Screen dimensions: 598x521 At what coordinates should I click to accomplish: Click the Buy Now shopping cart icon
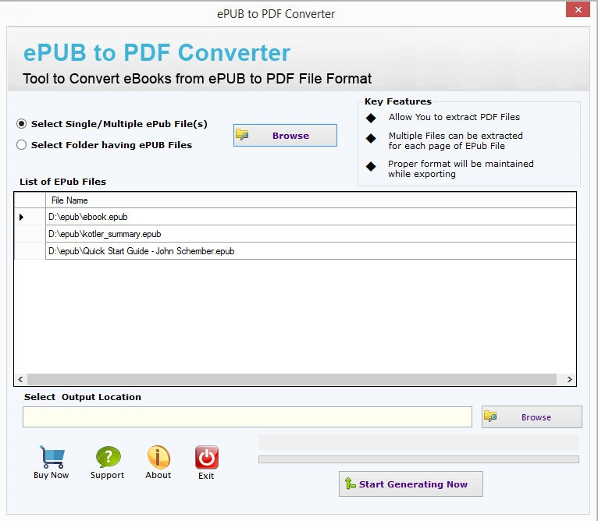click(x=52, y=456)
